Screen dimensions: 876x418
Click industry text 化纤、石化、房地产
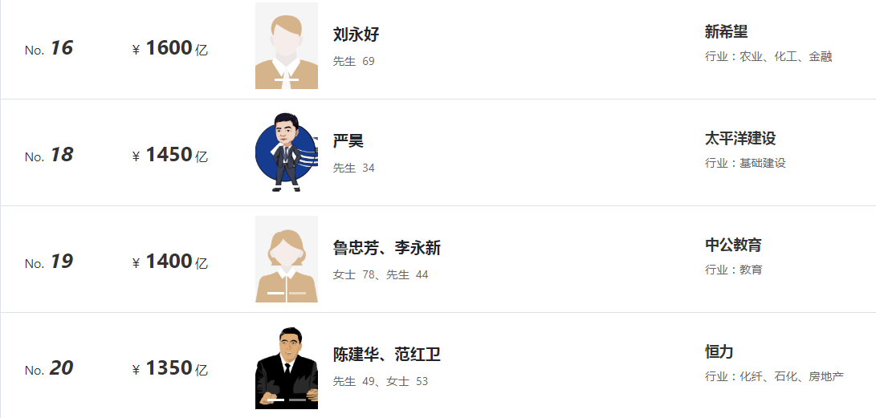click(x=792, y=377)
